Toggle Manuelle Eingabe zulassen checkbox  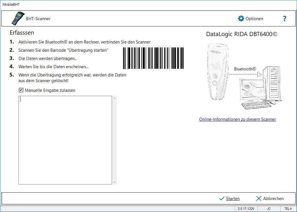(x=21, y=90)
